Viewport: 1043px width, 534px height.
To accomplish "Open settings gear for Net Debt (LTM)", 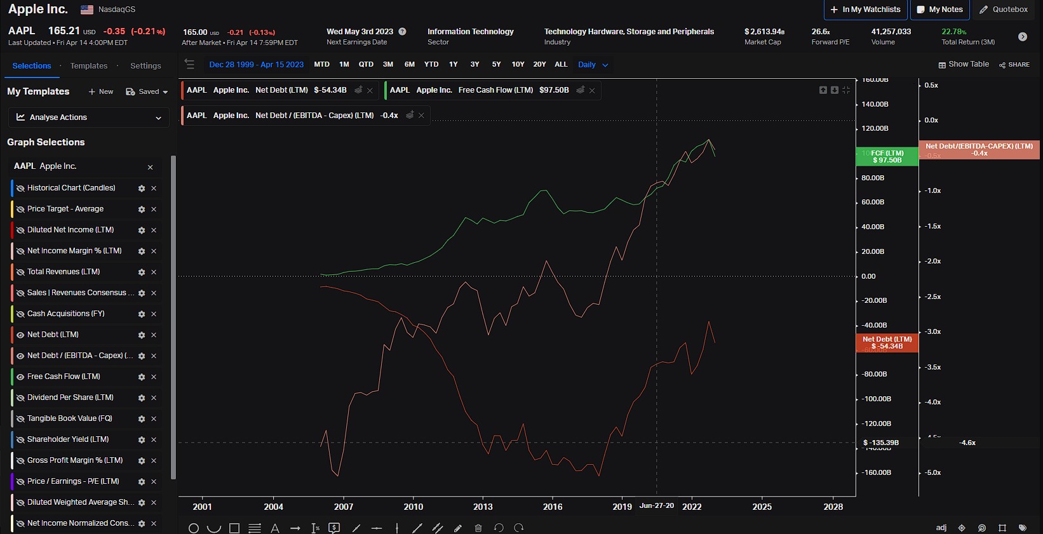I will pos(142,335).
